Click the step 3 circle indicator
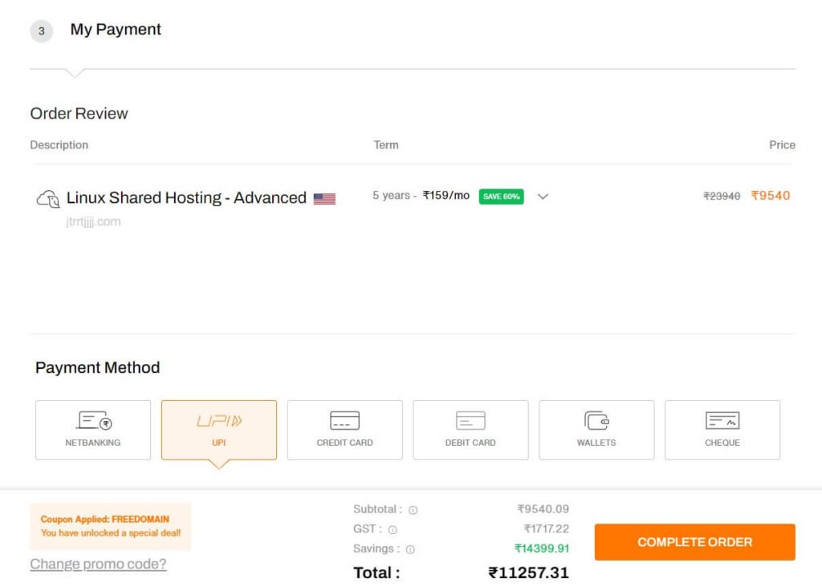Screen dimensions: 822x587 coord(42,31)
